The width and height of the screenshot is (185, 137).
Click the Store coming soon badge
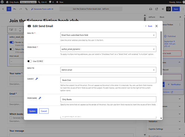pos(28,2)
